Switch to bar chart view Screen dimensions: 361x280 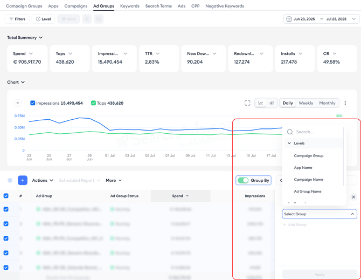tap(272, 103)
